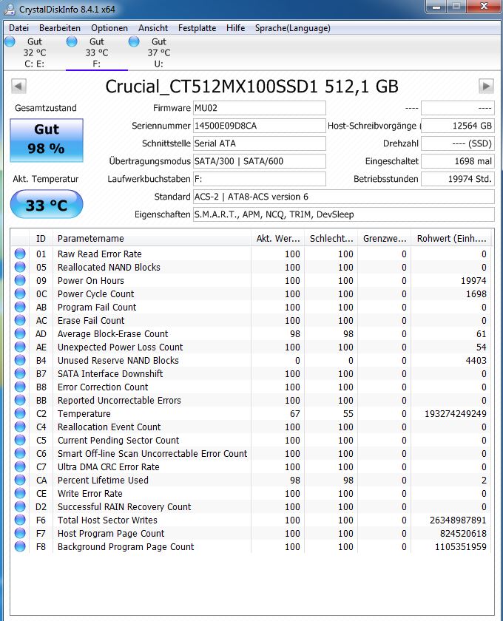Open the Sprache(Language) menu
503x621 pixels.
coord(292,28)
